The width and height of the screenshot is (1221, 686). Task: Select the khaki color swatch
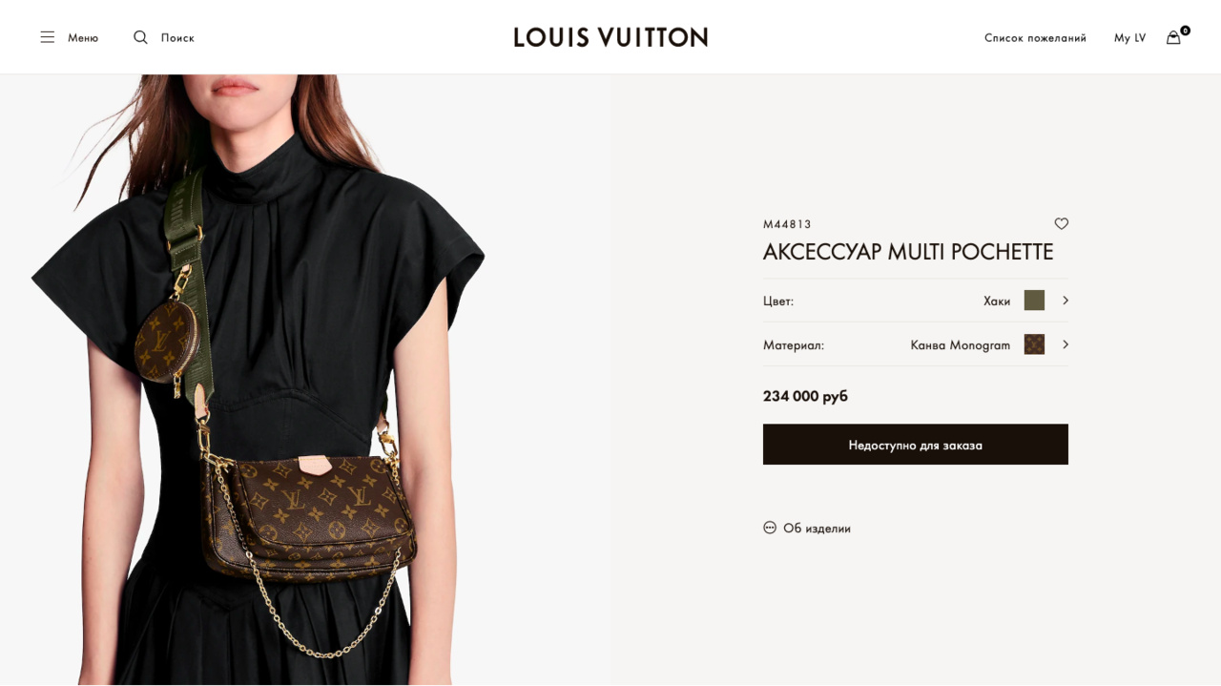click(1034, 301)
